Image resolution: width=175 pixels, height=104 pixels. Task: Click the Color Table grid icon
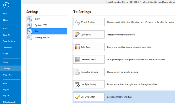(77, 47)
